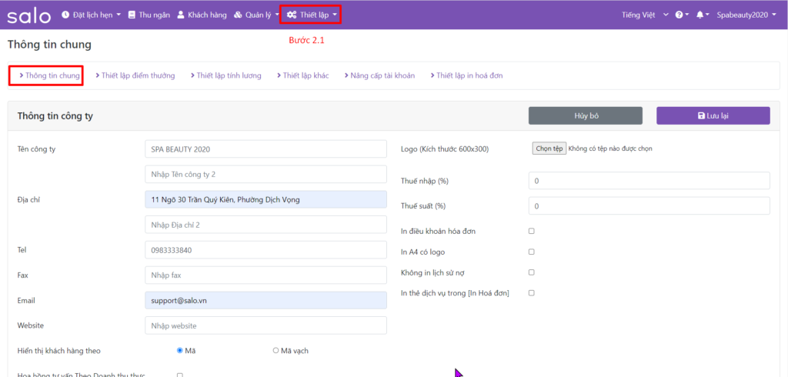The height and width of the screenshot is (377, 788).
Task: Open the Đặt lịch hẹn clock menu
Action: [91, 15]
